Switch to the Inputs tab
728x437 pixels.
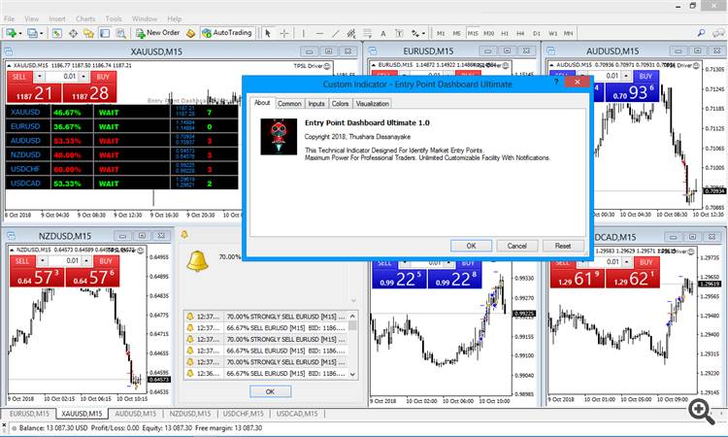click(316, 104)
